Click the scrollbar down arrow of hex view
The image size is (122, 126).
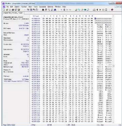click(x=113, y=122)
